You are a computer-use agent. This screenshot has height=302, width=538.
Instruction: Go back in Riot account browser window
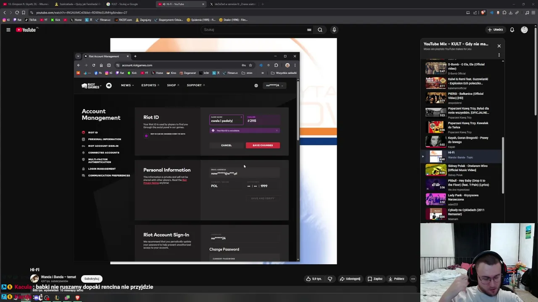(x=78, y=65)
